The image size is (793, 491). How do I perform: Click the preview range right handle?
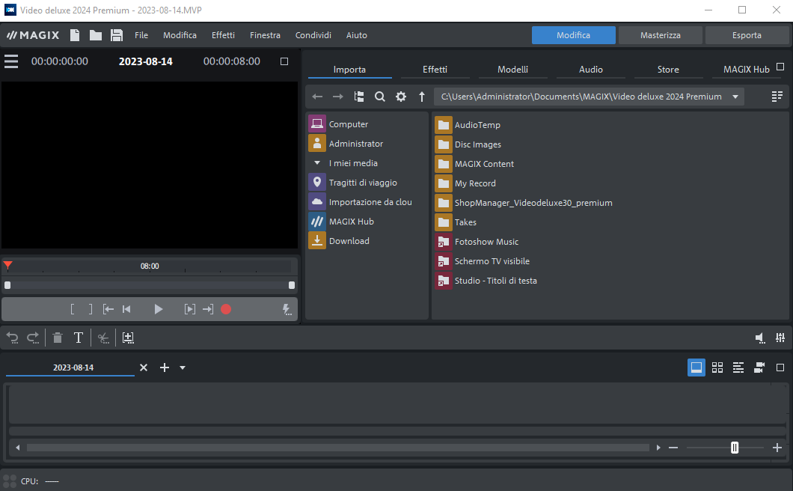292,285
